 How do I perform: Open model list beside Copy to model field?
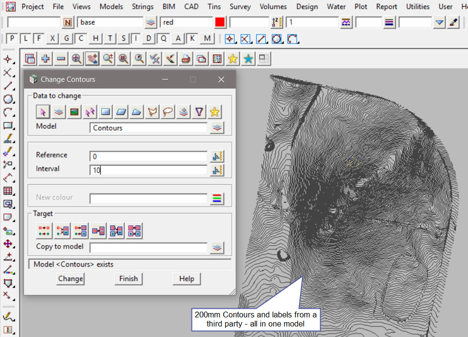(x=217, y=247)
